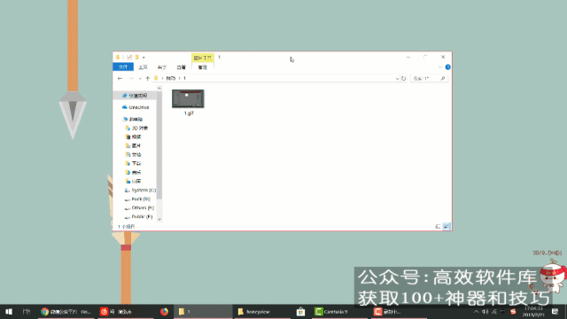
Task: Open the Desktop folder in sidebar
Action: point(134,181)
